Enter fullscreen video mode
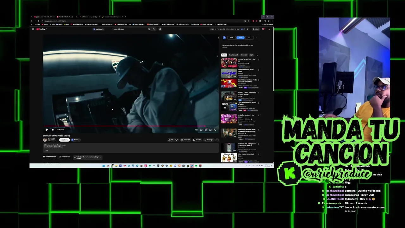The width and height of the screenshot is (405, 228). [215, 130]
